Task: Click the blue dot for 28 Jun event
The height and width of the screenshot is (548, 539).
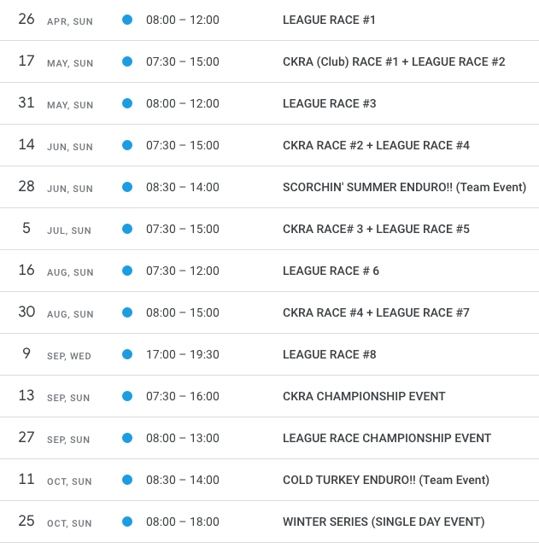Action: (x=127, y=187)
